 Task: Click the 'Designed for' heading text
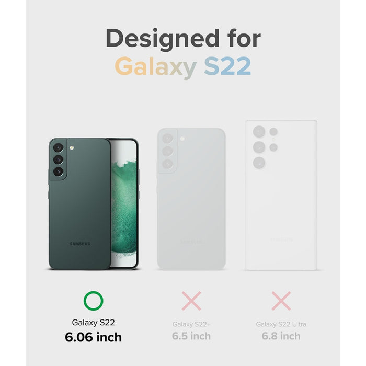click(183, 39)
